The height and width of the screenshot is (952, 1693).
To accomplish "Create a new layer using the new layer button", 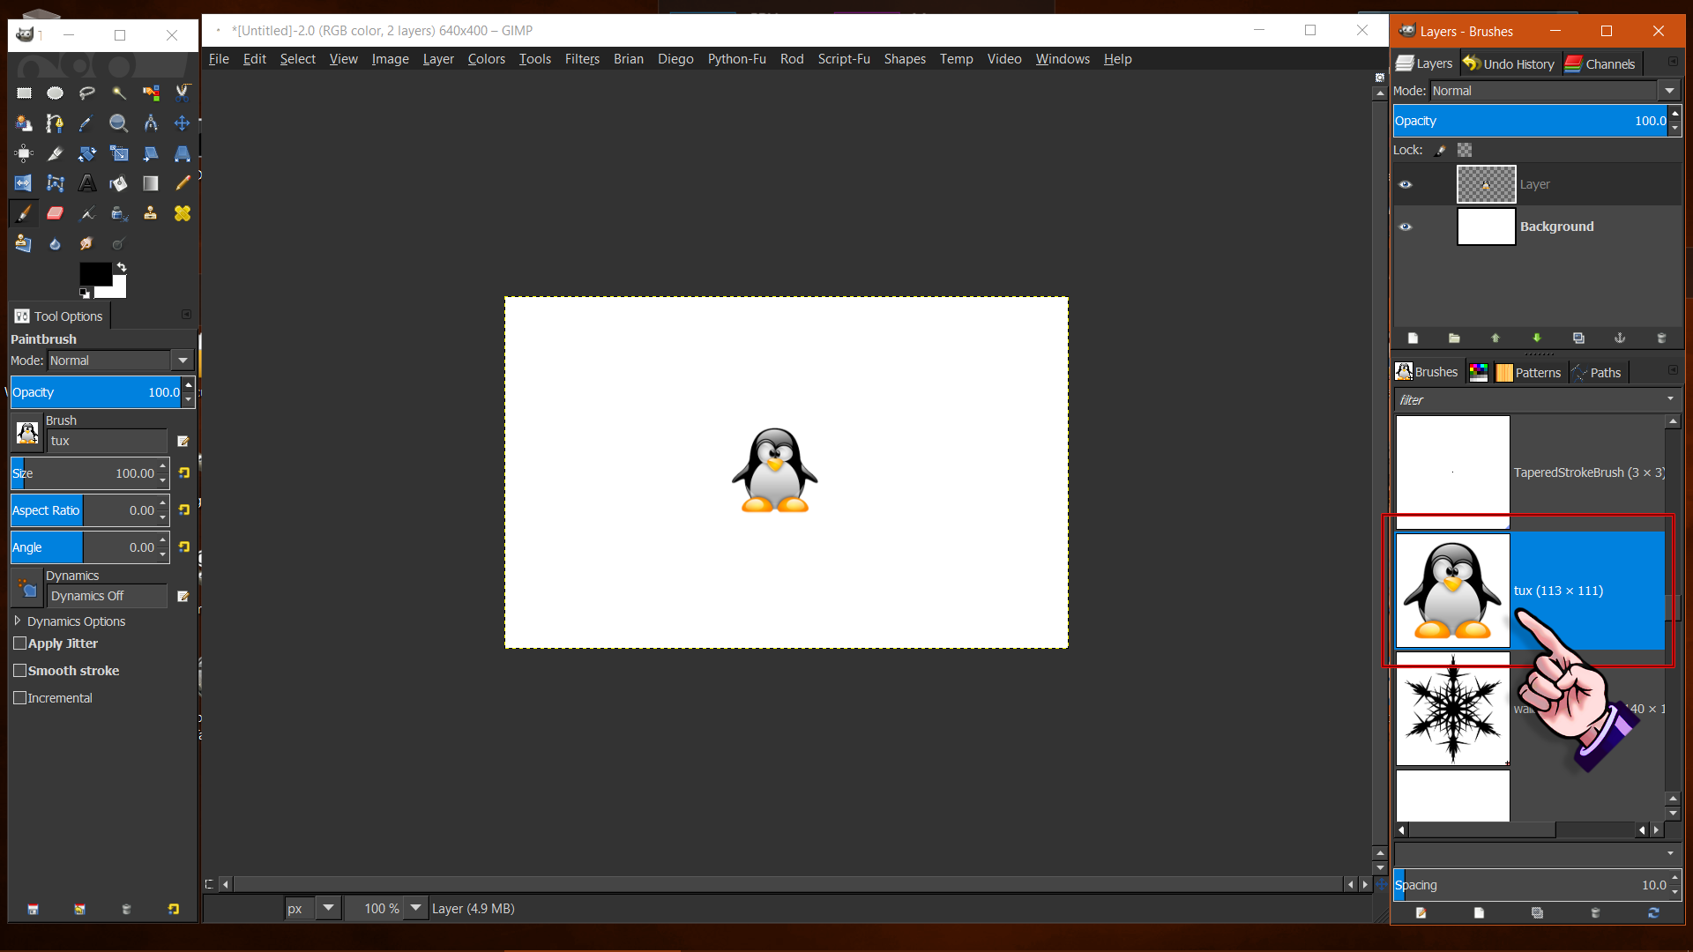I will pyautogui.click(x=1413, y=338).
